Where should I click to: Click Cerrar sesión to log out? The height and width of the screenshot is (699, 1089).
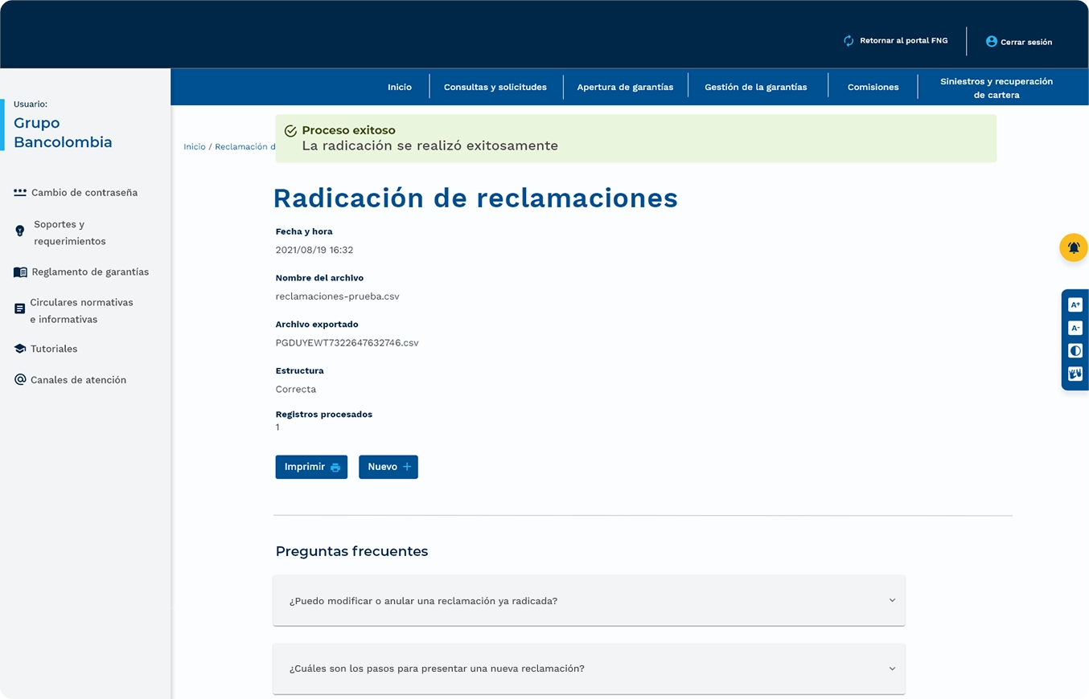coord(1026,42)
